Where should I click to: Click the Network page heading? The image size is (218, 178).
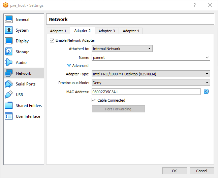pos(58,19)
